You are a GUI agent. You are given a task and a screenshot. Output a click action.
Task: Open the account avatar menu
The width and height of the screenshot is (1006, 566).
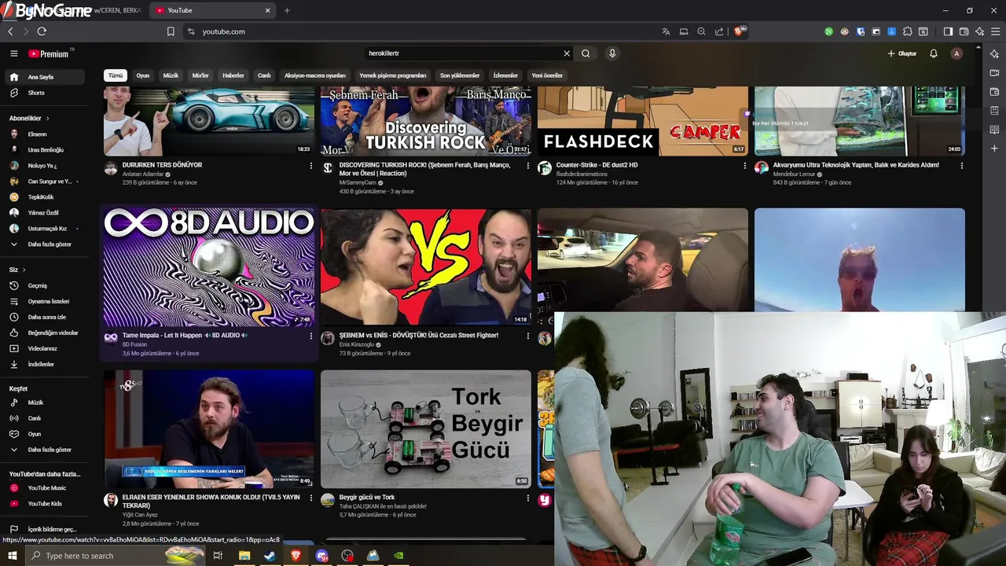[956, 53]
